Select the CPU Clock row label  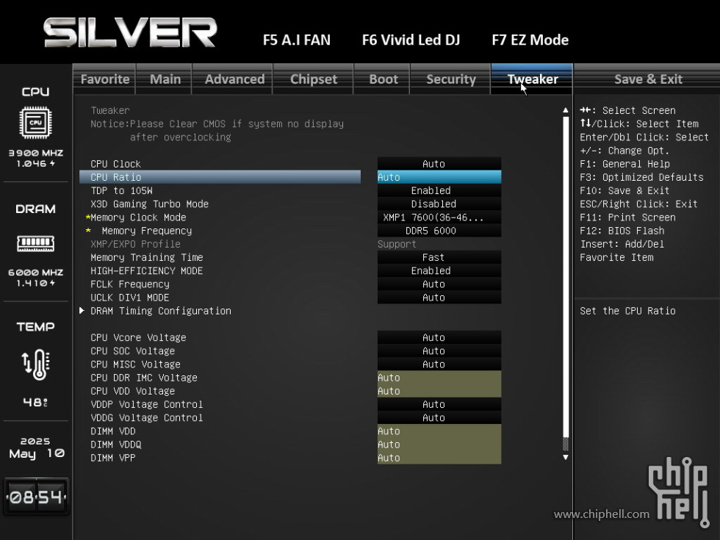point(116,164)
